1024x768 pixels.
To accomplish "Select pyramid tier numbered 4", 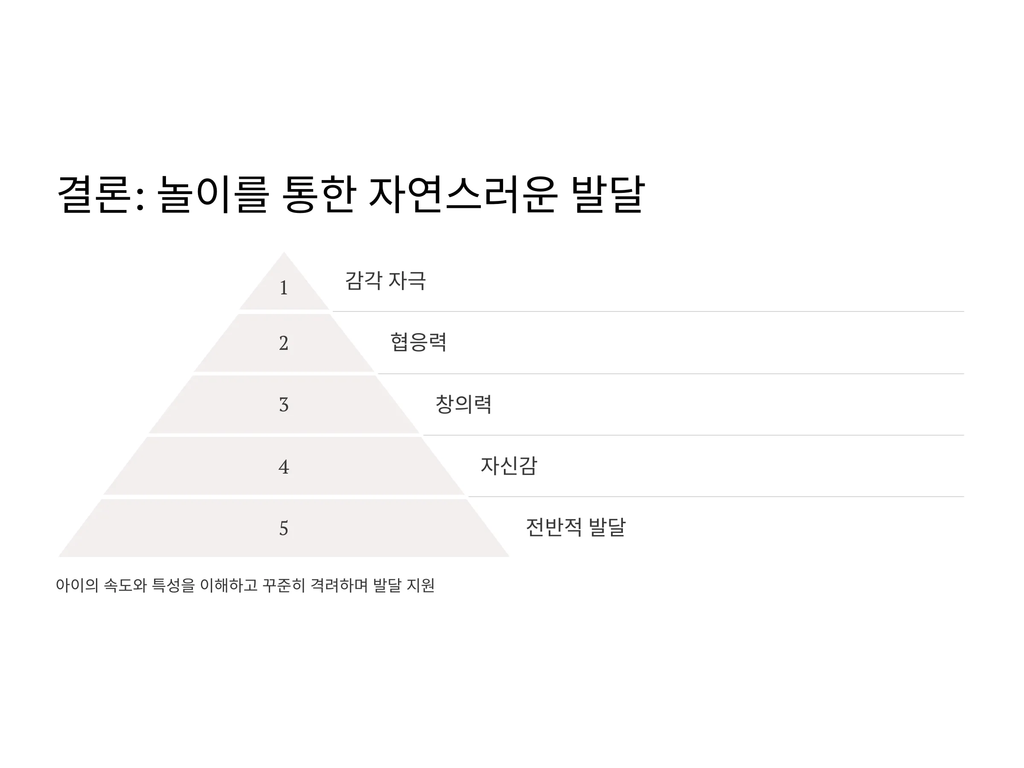I will (284, 466).
